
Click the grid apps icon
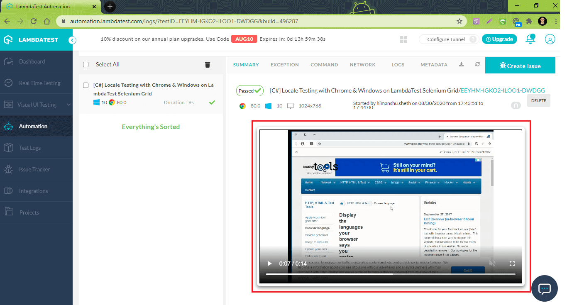403,39
